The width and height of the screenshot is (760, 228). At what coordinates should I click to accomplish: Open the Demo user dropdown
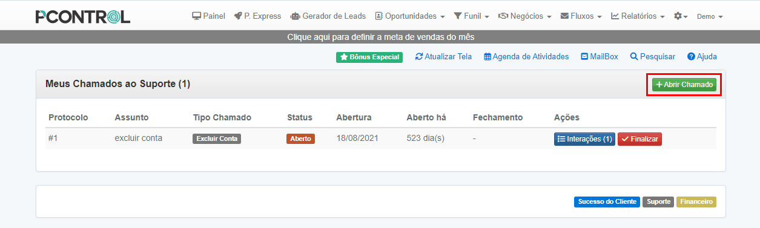click(x=710, y=16)
